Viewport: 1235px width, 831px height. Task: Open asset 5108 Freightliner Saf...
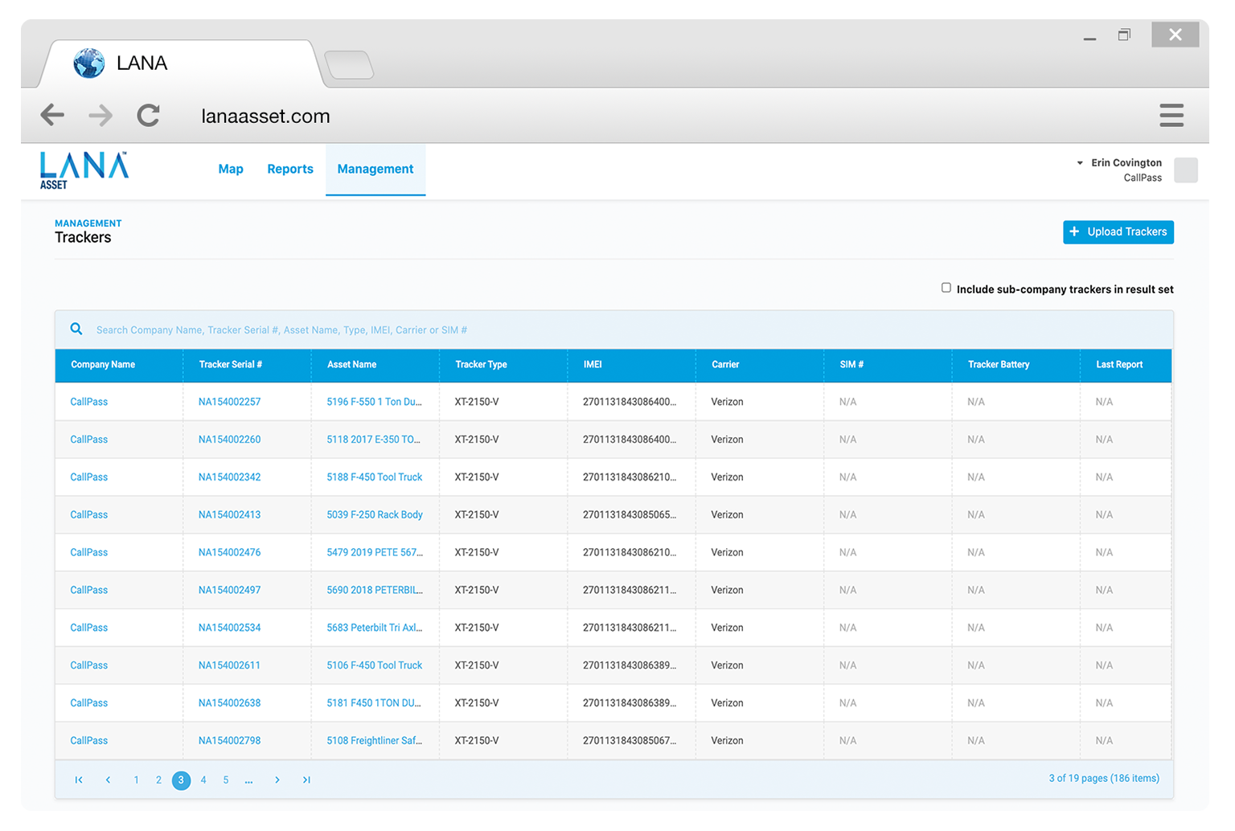click(375, 741)
